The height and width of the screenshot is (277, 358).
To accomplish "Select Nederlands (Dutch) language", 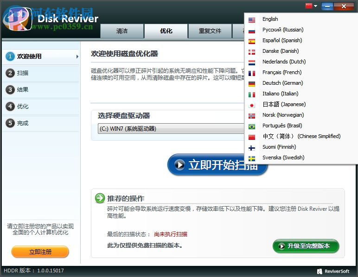I will pos(284,62).
